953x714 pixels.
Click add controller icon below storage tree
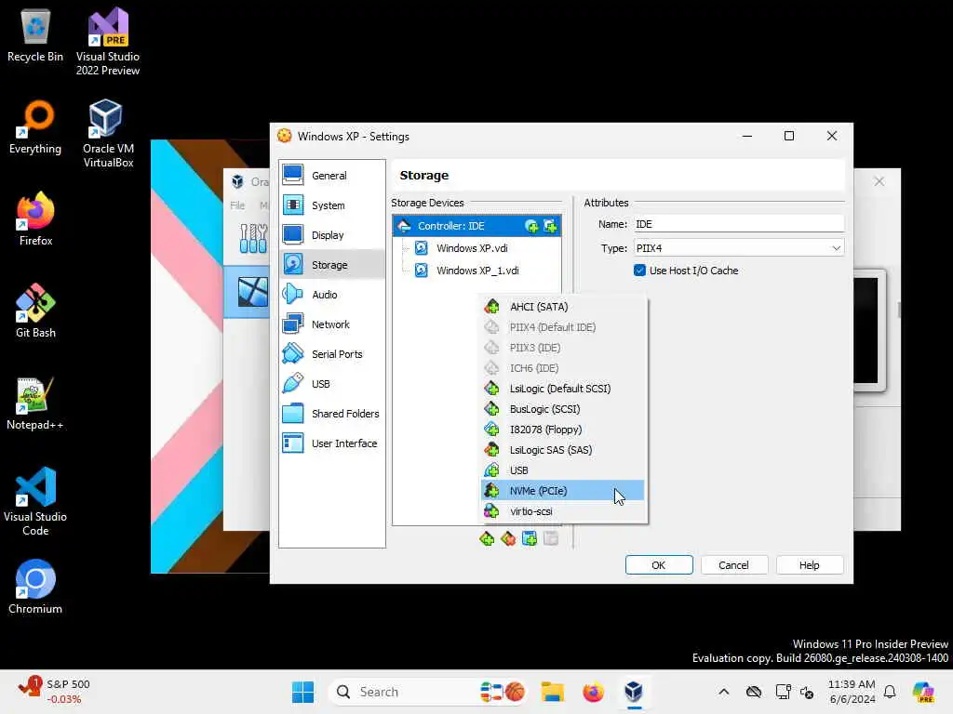[x=487, y=538]
